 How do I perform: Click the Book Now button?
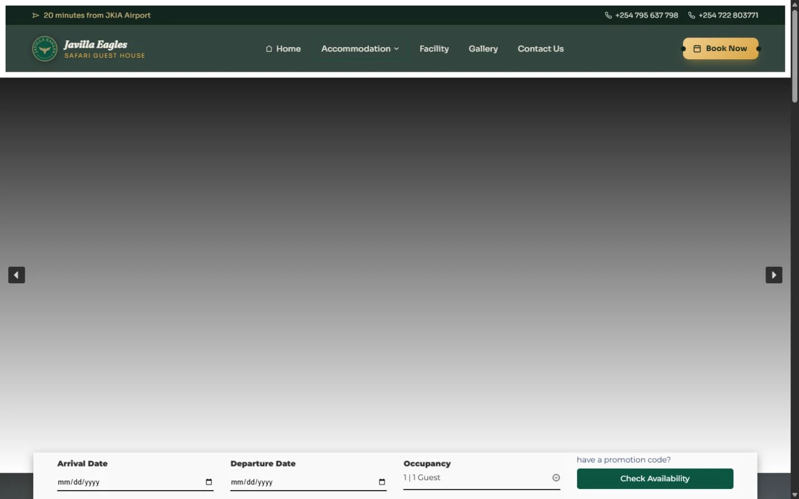(721, 49)
